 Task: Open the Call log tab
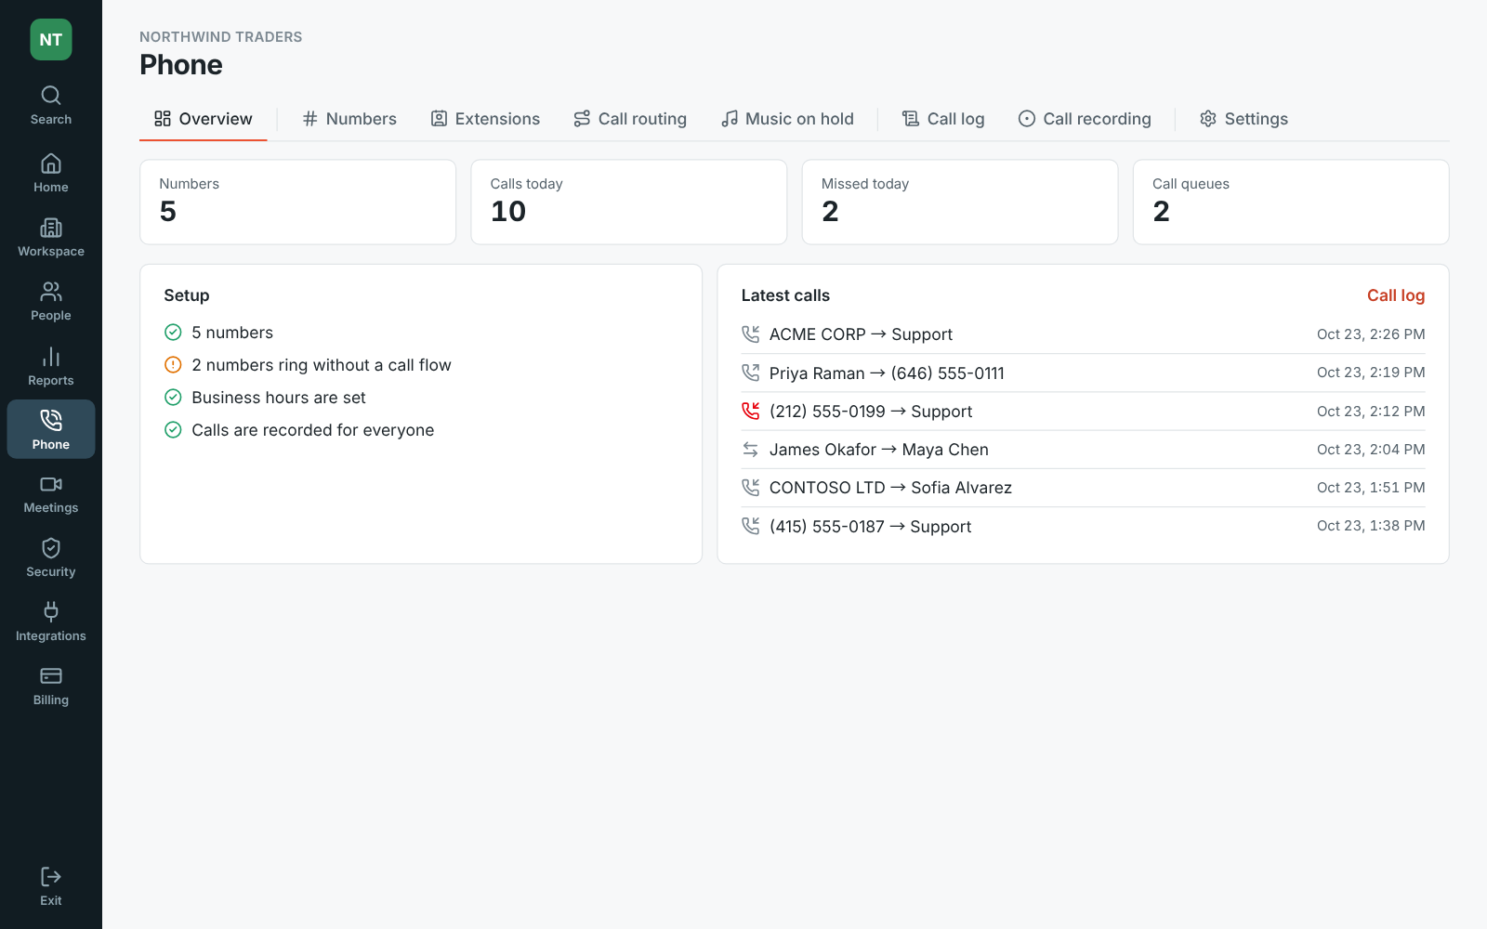(943, 119)
